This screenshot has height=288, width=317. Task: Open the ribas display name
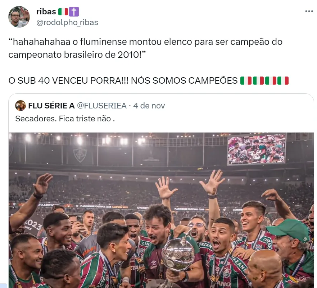coord(46,12)
